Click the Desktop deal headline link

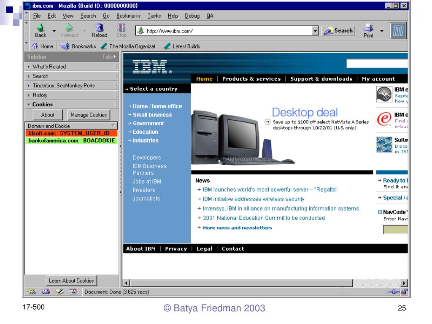[x=305, y=112]
